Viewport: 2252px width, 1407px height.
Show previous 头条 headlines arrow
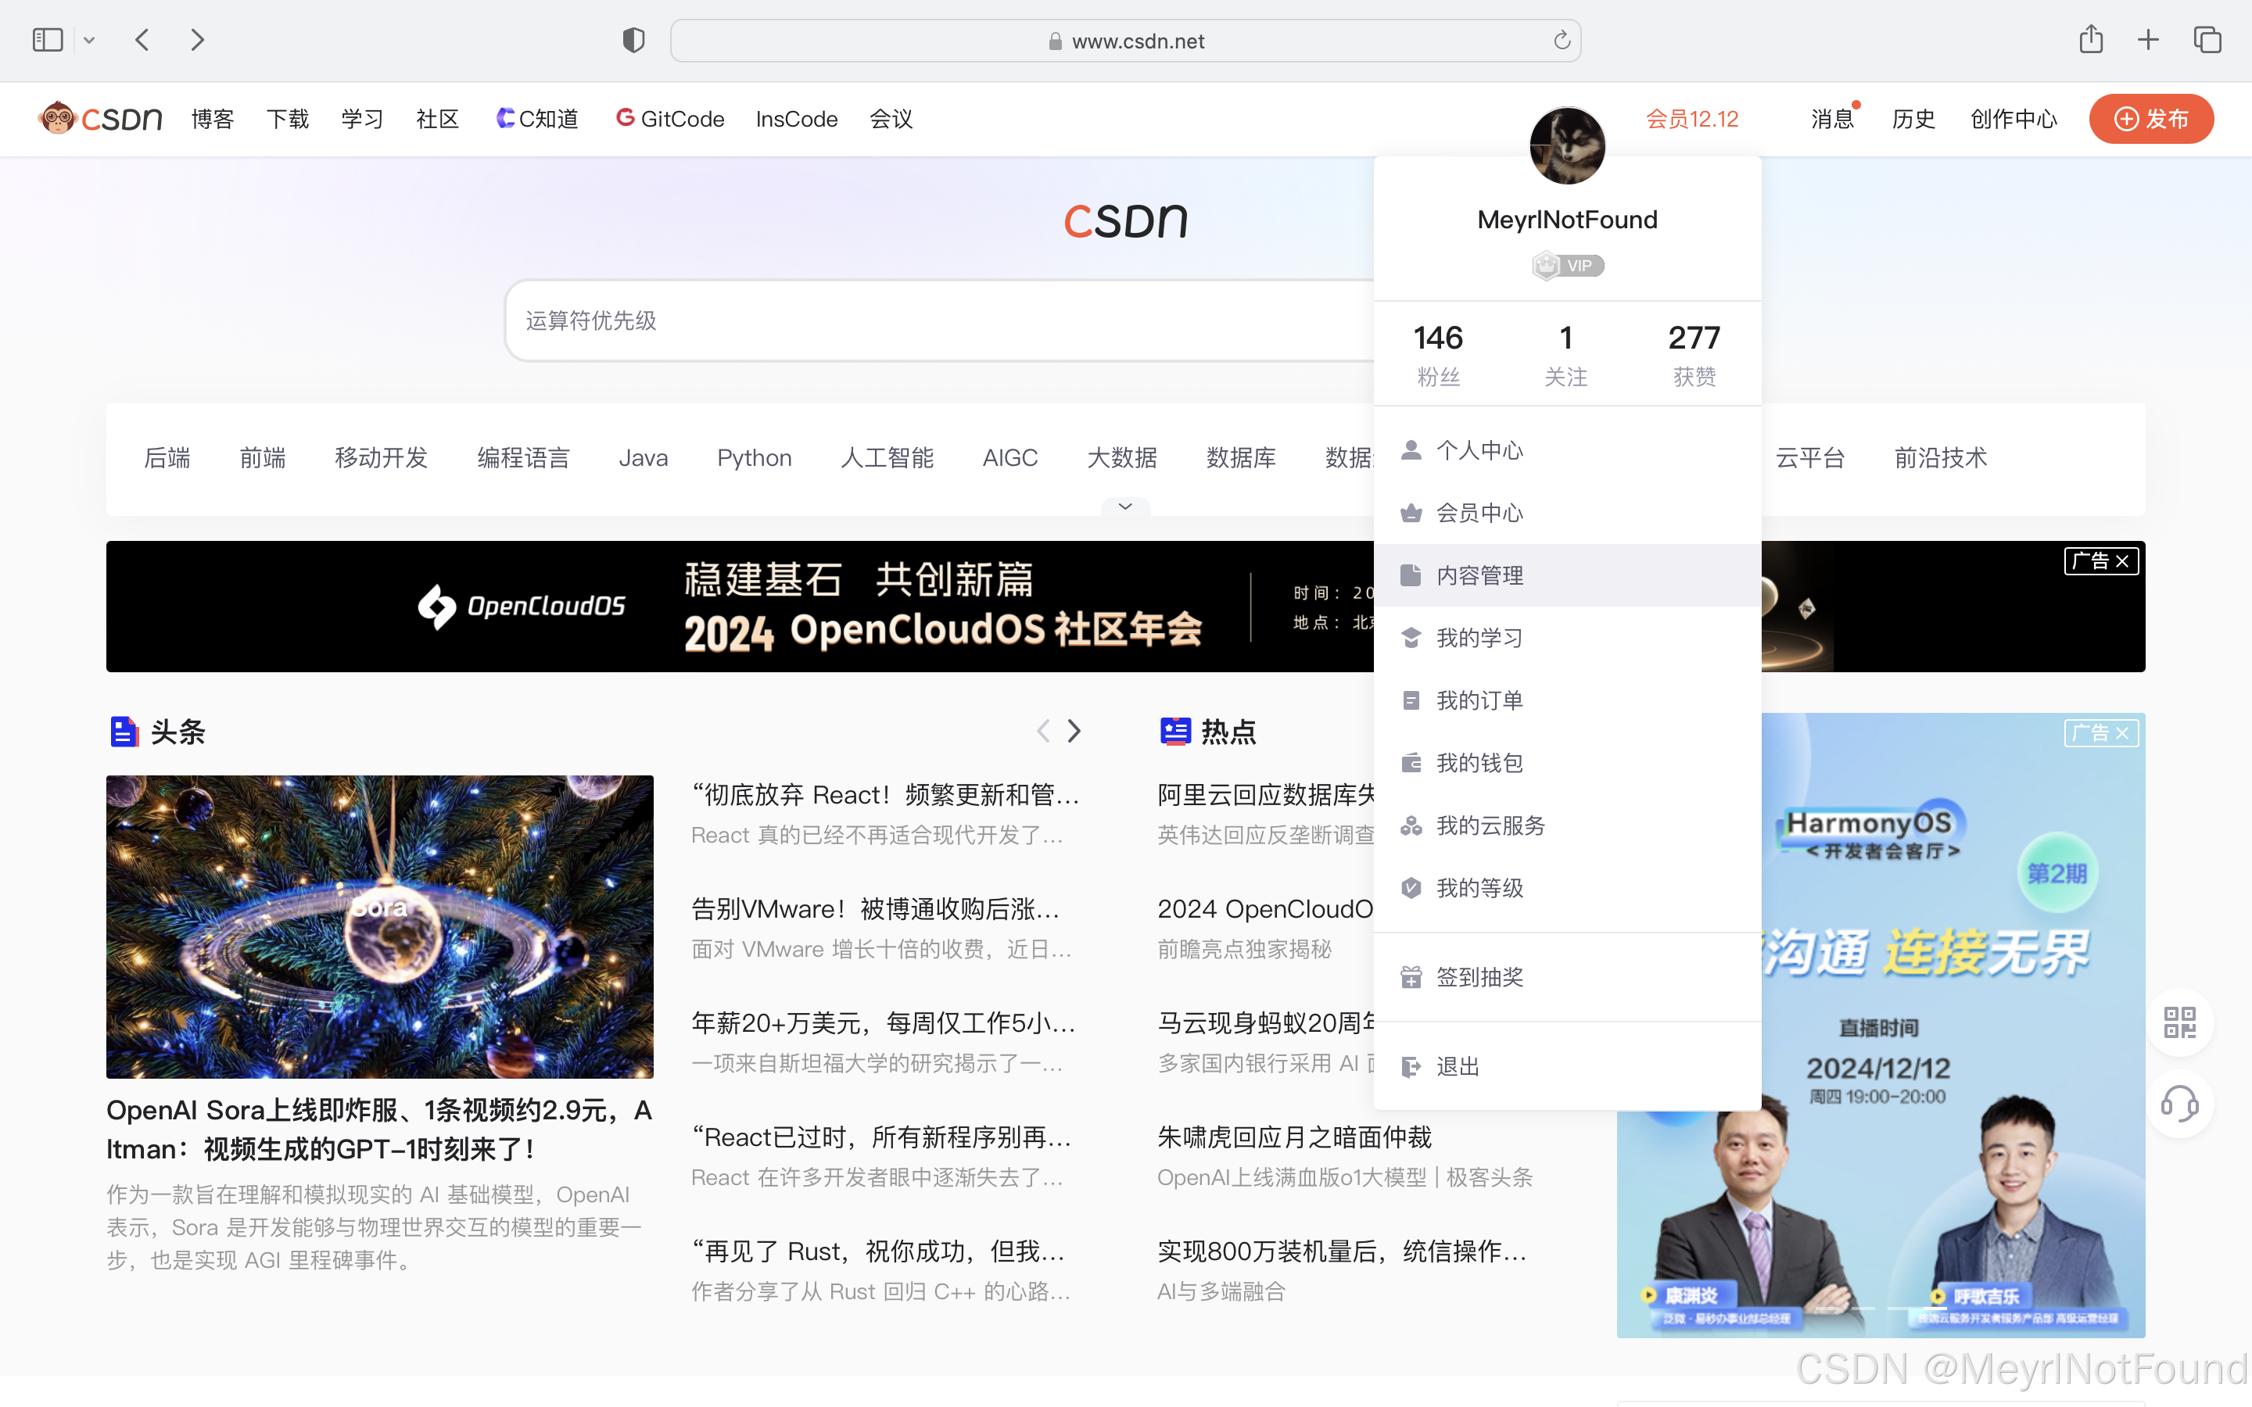tap(1043, 731)
